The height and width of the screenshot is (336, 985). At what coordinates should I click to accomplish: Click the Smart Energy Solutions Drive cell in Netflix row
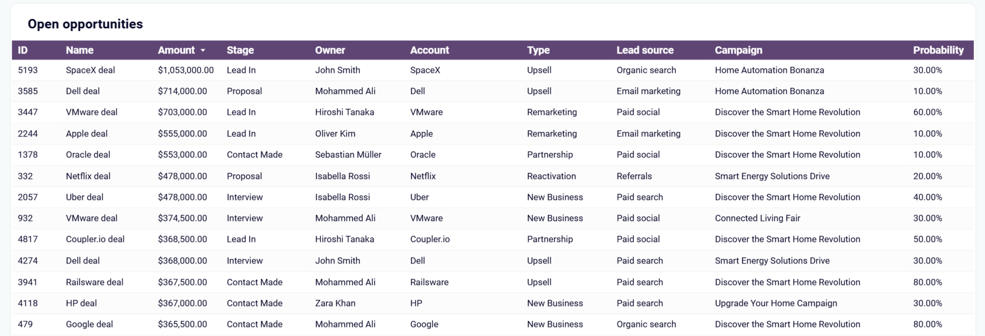[772, 176]
